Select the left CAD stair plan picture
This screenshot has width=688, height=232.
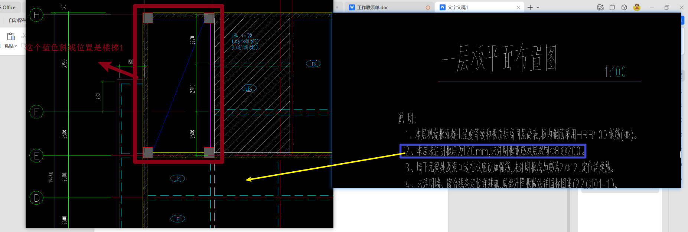[179, 114]
